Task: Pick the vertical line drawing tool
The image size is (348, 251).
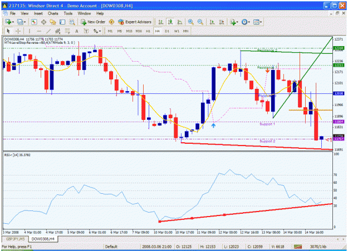Action: pyautogui.click(x=30, y=31)
